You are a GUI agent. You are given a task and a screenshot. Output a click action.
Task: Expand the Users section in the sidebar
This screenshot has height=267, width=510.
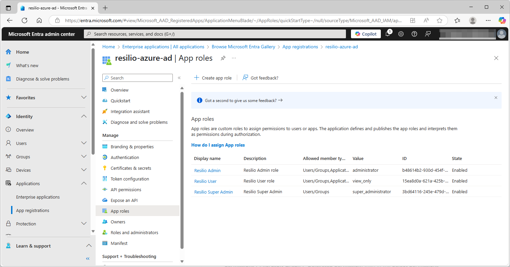tap(84, 143)
